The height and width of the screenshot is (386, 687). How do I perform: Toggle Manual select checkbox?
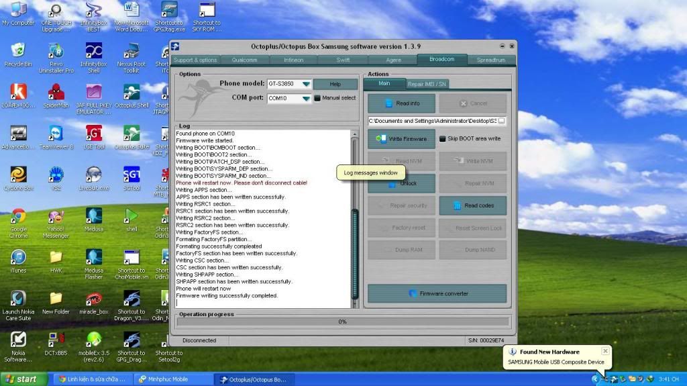coord(317,98)
